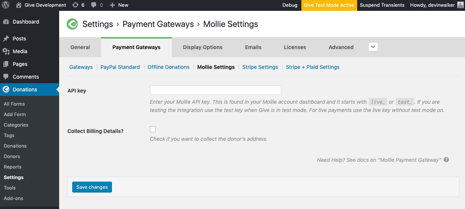This screenshot has height=209, width=465.
Task: Open Stripe Settings section link
Action: tap(260, 67)
